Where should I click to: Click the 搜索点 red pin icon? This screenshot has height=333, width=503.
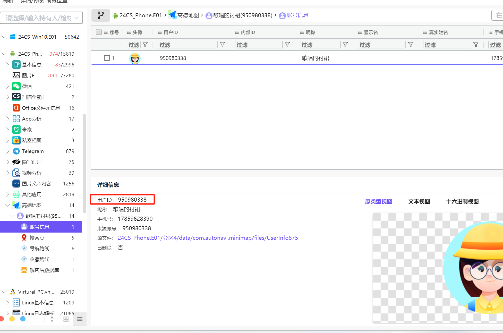pyautogui.click(x=24, y=238)
